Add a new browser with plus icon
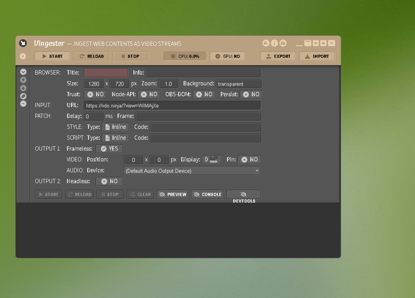Viewport: 415px width, 298px height. 23,56
